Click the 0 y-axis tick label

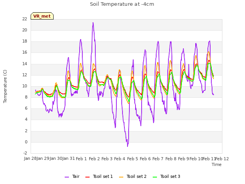26,142
